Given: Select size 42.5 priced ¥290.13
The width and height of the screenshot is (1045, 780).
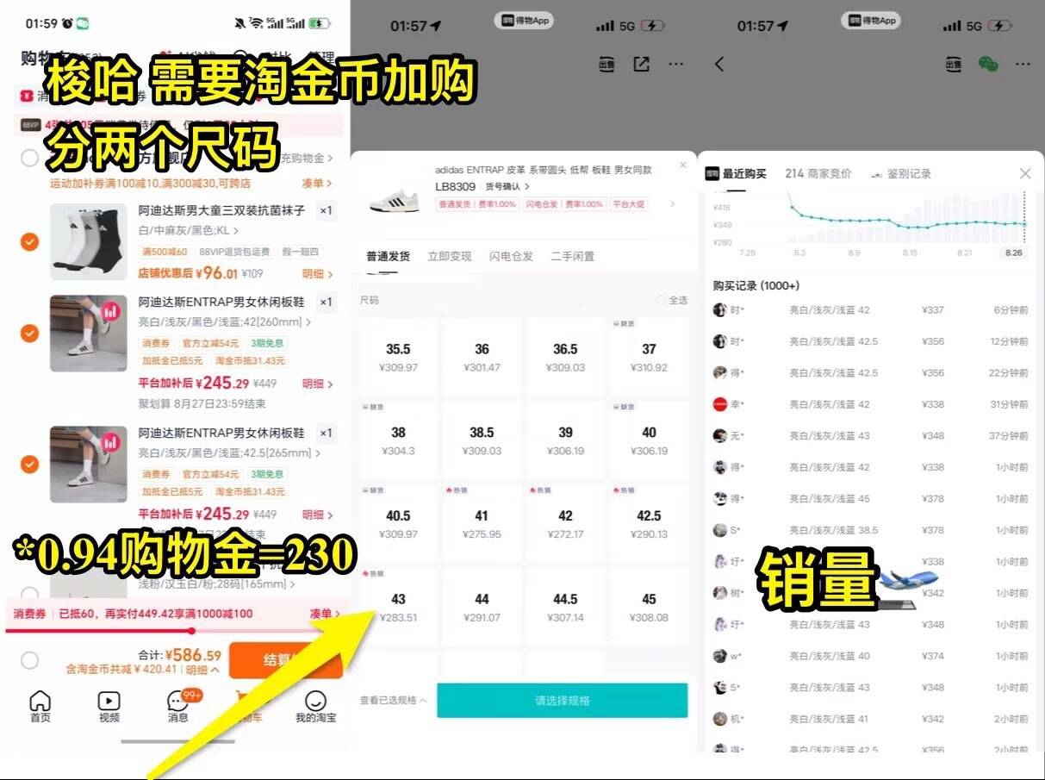Looking at the screenshot, I should pos(649,523).
